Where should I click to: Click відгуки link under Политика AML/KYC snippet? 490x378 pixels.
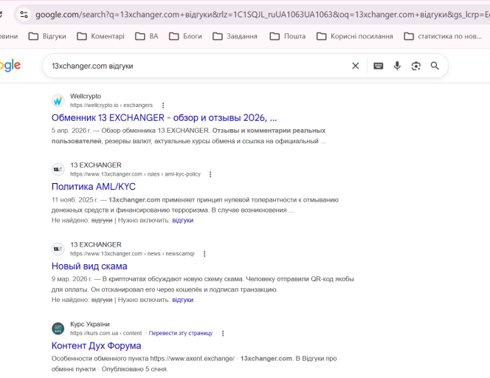[183, 221]
